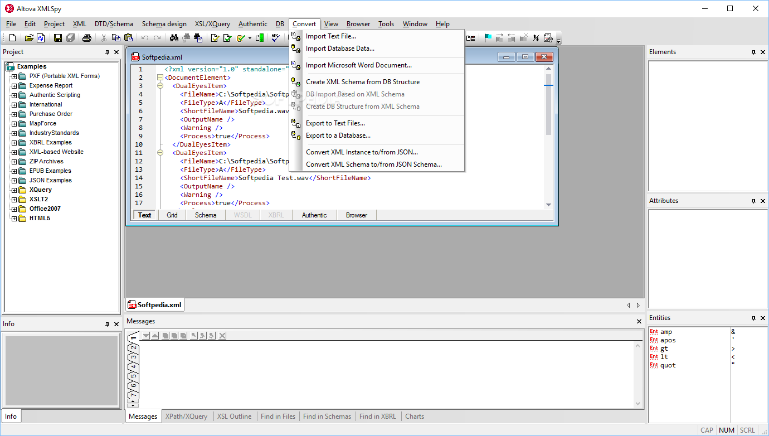Select the Softpedia.xml document tab
This screenshot has width=769, height=436.
point(155,305)
